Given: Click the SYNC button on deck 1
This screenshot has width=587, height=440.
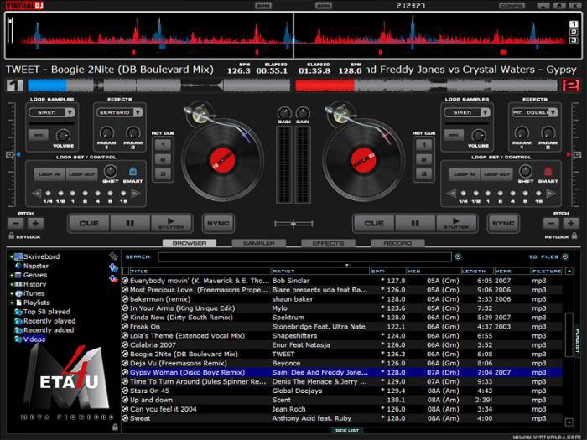Looking at the screenshot, I should click(x=218, y=224).
